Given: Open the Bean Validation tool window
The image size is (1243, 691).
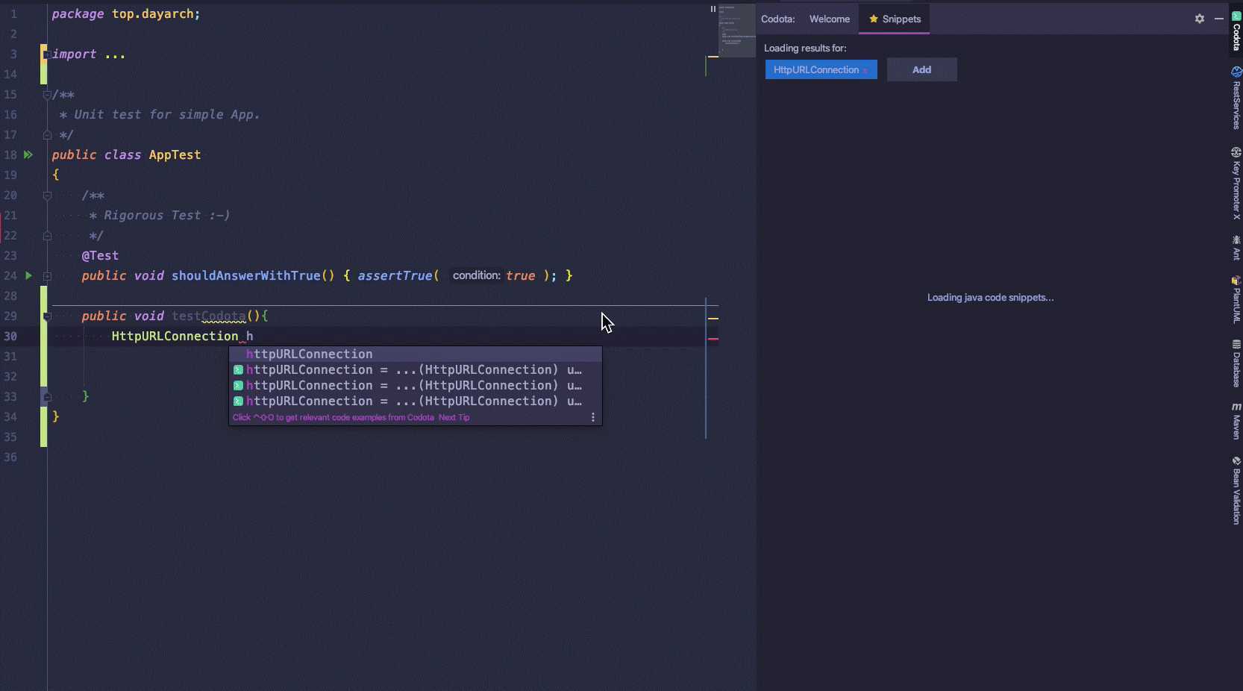Looking at the screenshot, I should tap(1236, 490).
